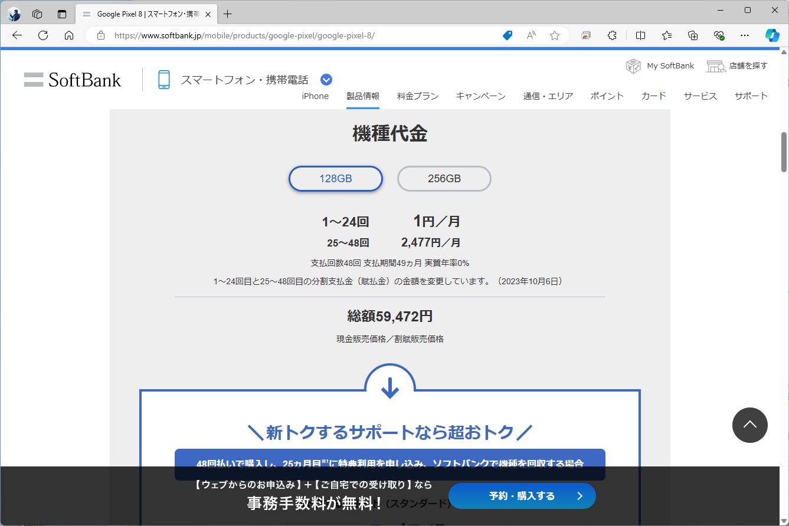
Task: Click the 事務手数料が無料！ banner text
Action: point(314,504)
